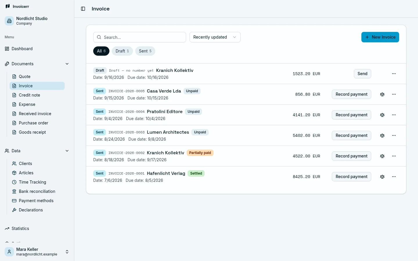
Task: Go to Time Tracking
Action: tap(37, 182)
